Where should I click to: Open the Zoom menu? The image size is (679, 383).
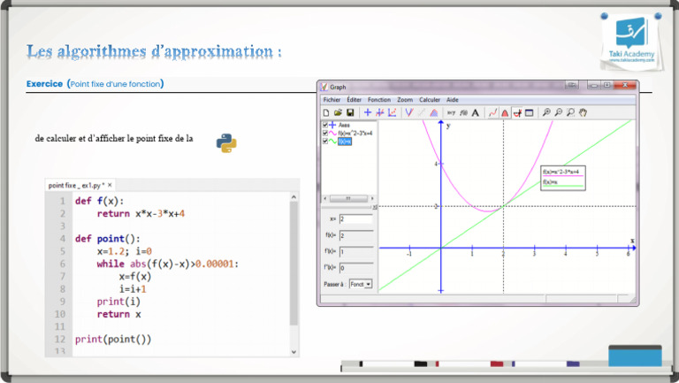(x=405, y=100)
